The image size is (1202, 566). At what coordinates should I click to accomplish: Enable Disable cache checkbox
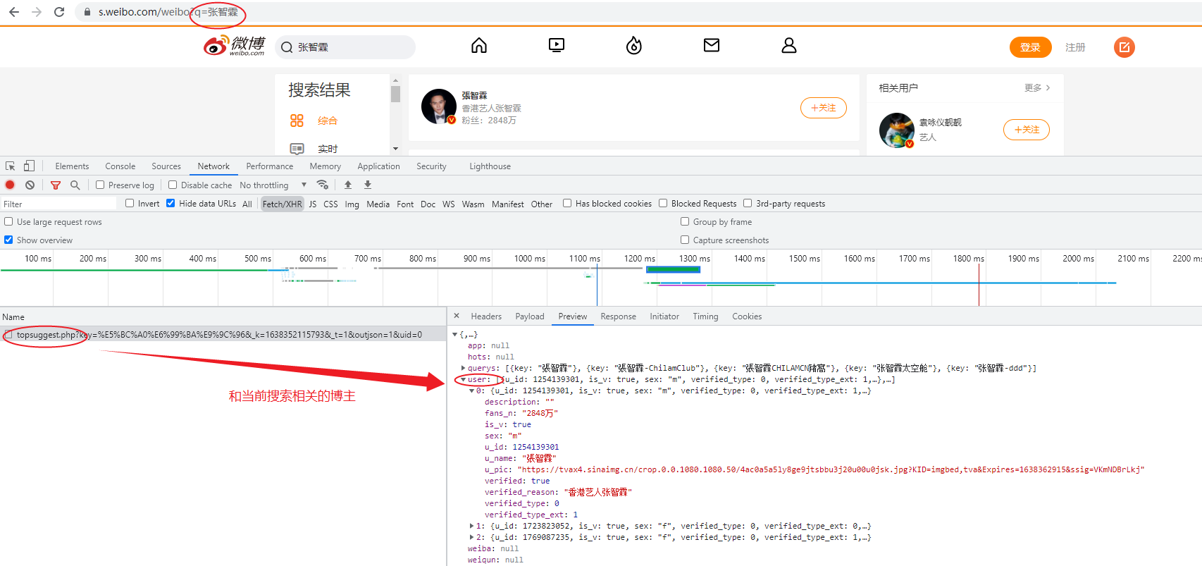(173, 185)
